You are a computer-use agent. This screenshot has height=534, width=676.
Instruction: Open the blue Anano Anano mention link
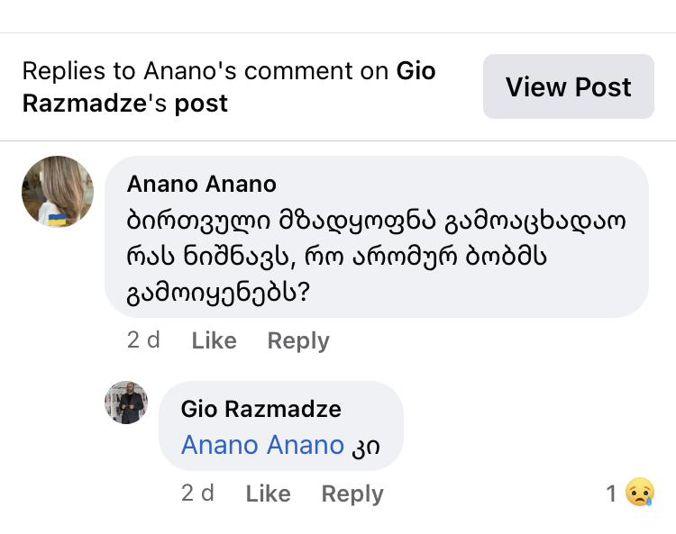[x=262, y=445]
